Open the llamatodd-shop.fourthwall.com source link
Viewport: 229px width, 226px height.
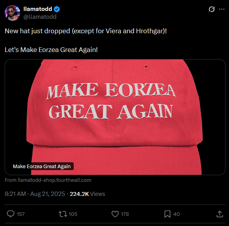pos(48,180)
